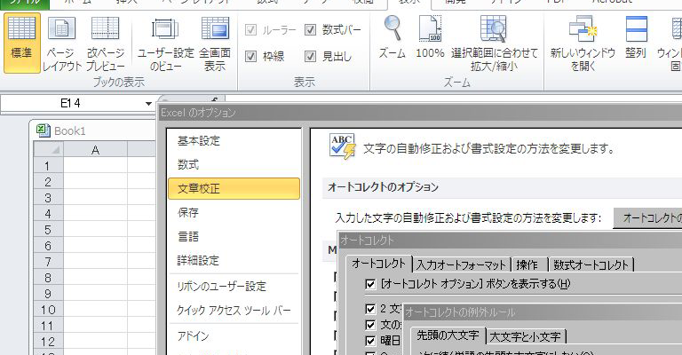Toggle the 2 文字 capitals checkbox
The image size is (682, 355).
point(370,309)
